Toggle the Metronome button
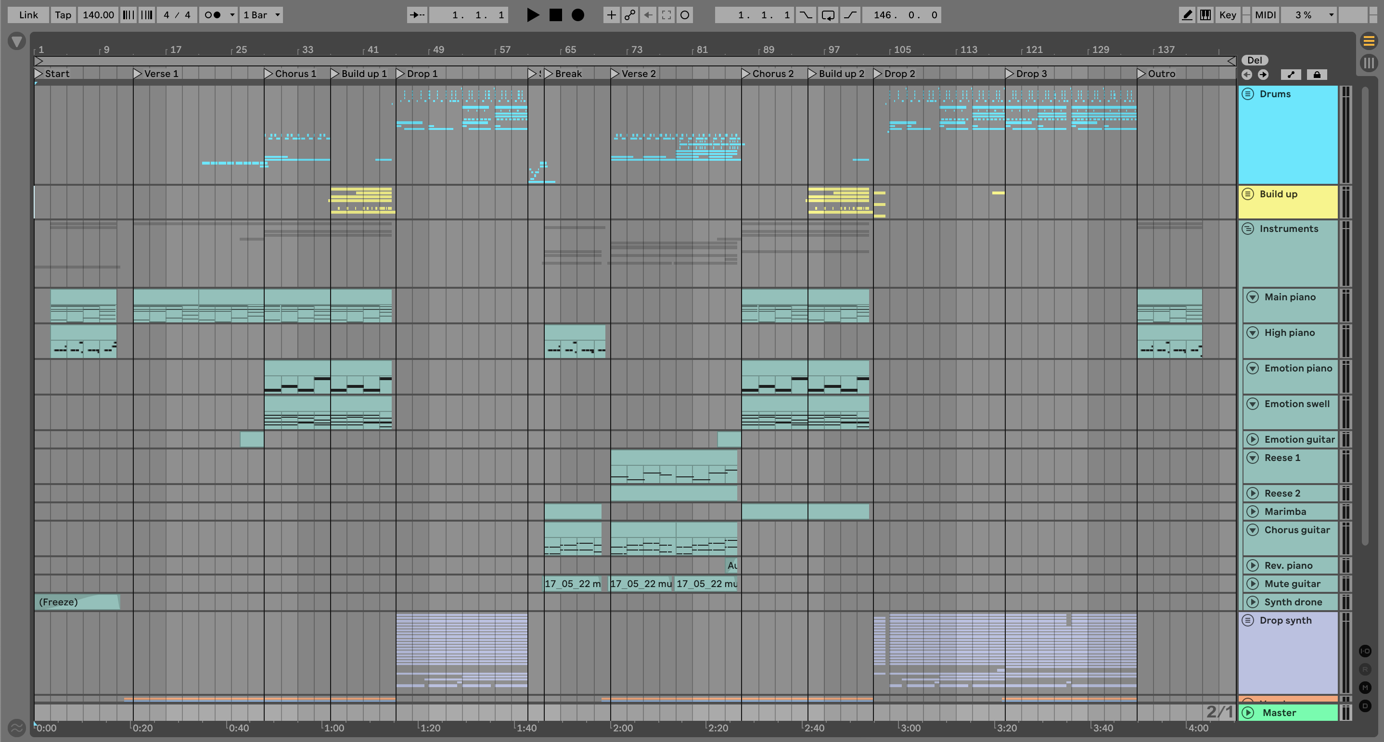This screenshot has width=1384, height=742. [x=213, y=15]
